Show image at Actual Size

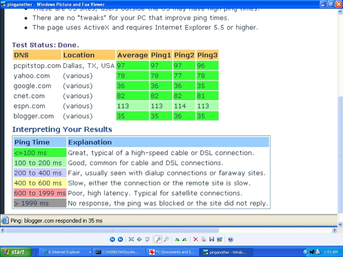pyautogui.click(x=139, y=239)
